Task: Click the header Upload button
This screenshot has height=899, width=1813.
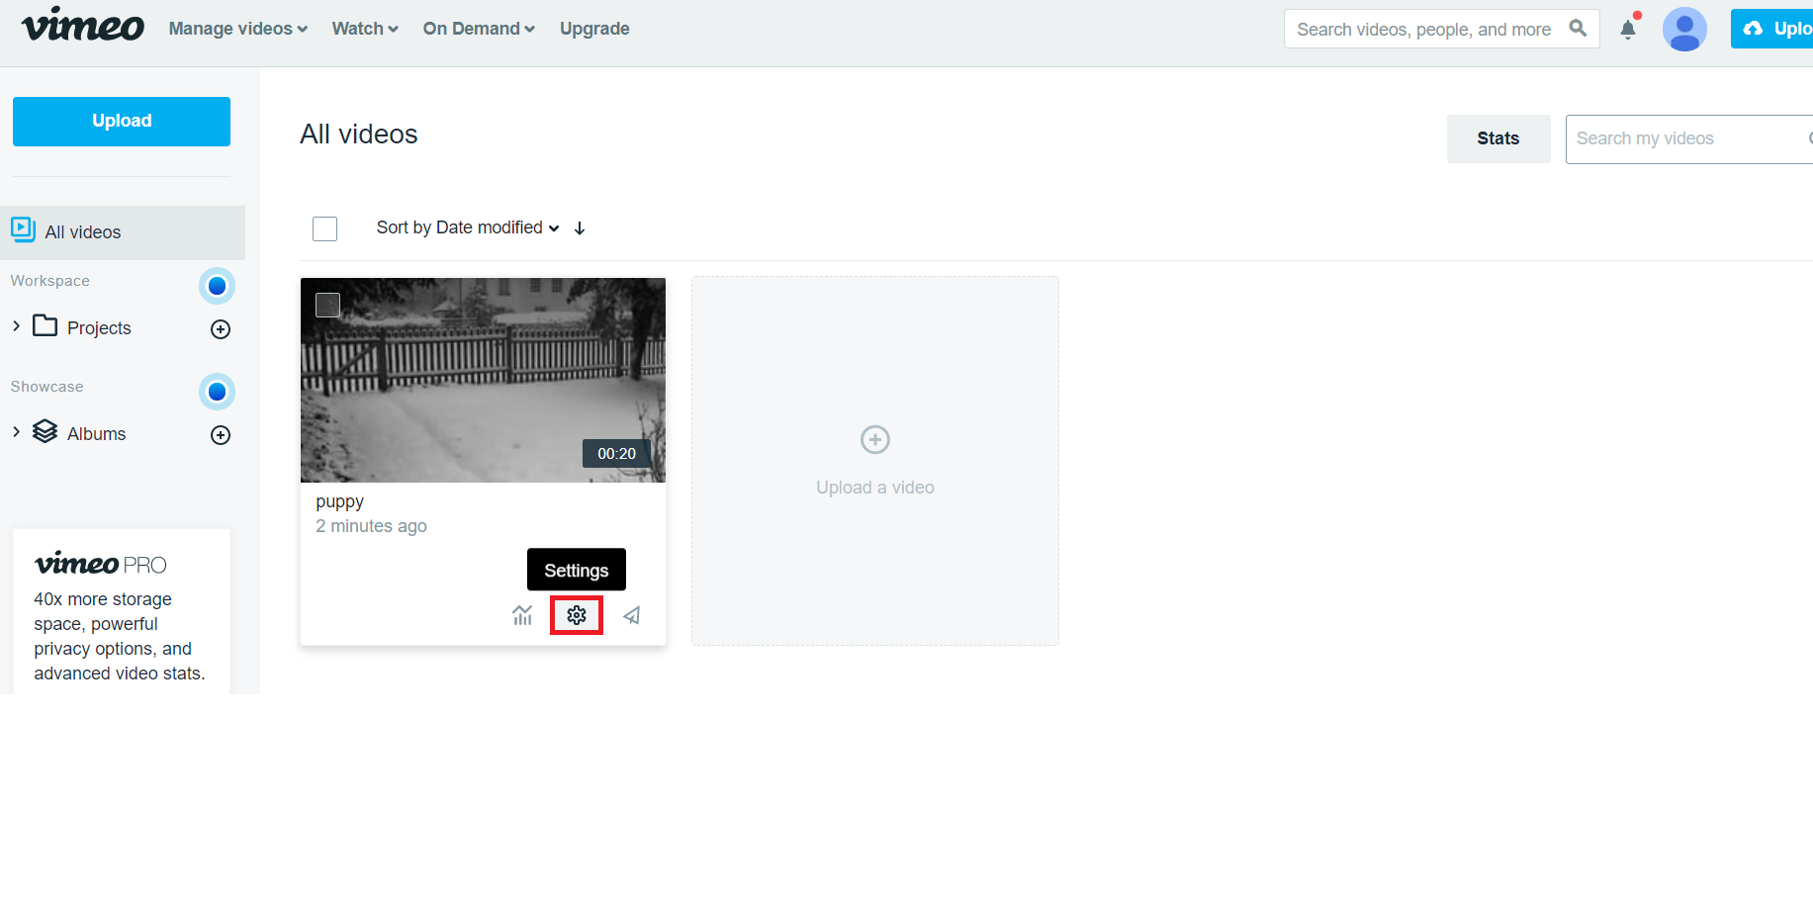Action: point(1771,29)
